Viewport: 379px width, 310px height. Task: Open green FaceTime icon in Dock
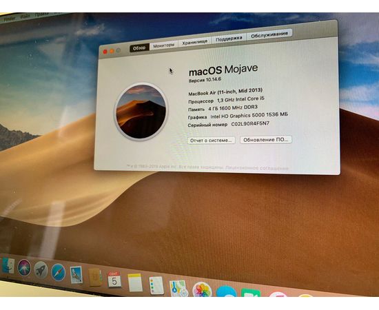[x=251, y=293]
